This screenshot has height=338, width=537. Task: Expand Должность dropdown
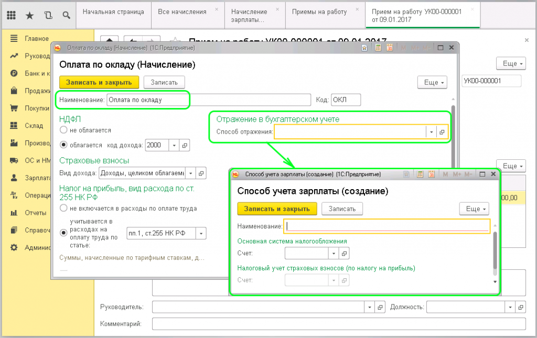point(510,307)
